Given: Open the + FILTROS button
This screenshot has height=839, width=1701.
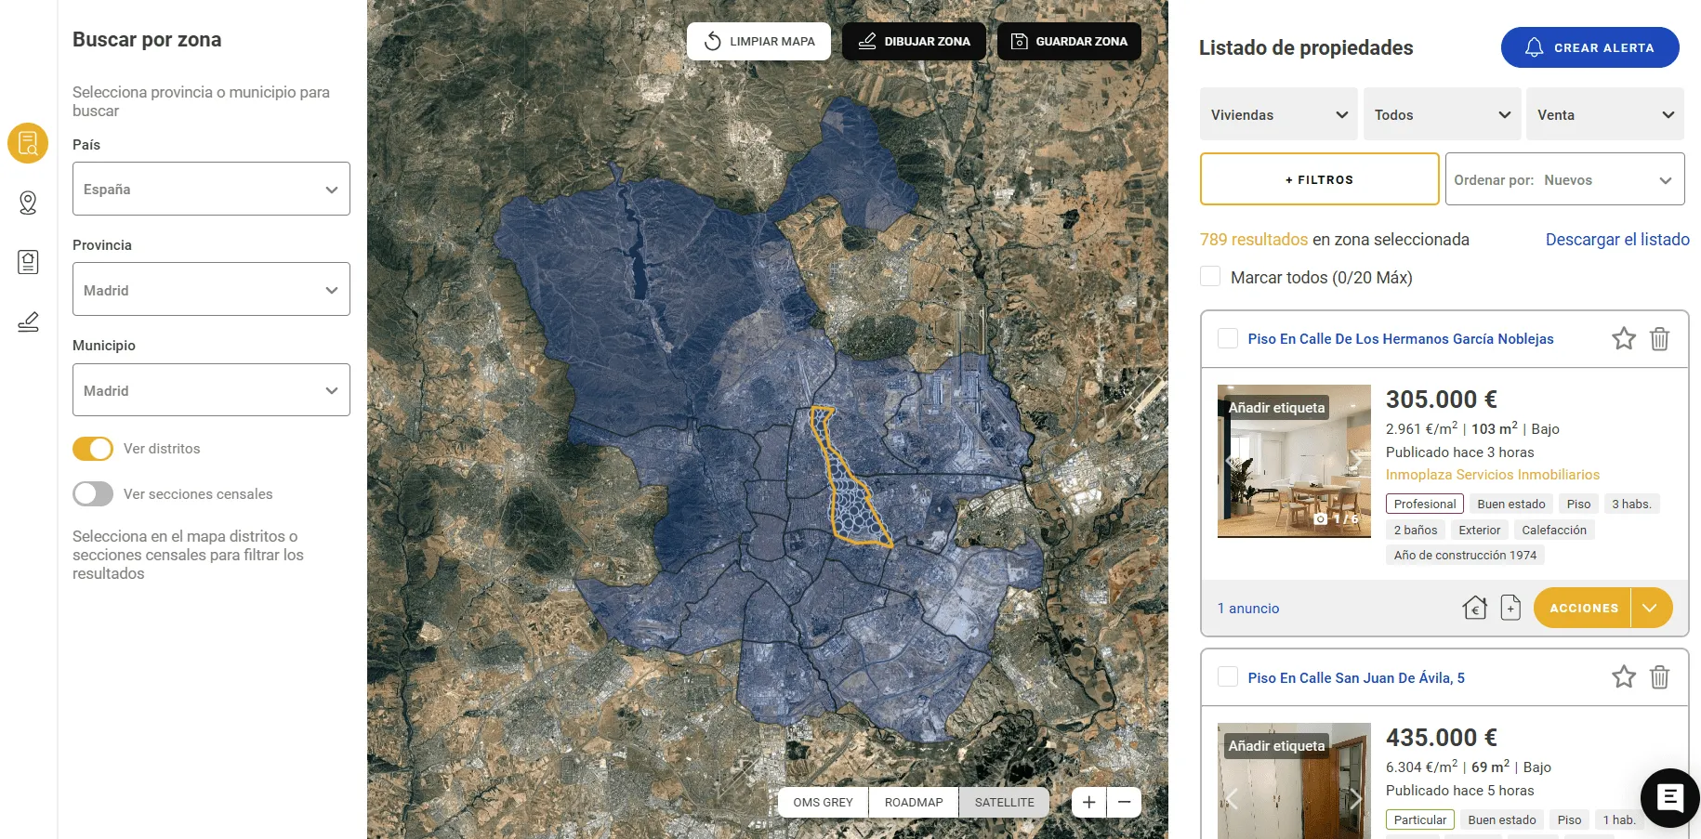Looking at the screenshot, I should (x=1320, y=179).
